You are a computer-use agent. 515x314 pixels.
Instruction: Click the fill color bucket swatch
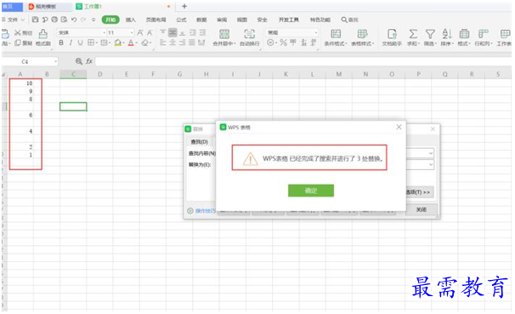pyautogui.click(x=118, y=43)
